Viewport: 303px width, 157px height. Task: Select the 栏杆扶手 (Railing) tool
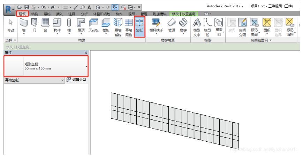click(x=156, y=26)
